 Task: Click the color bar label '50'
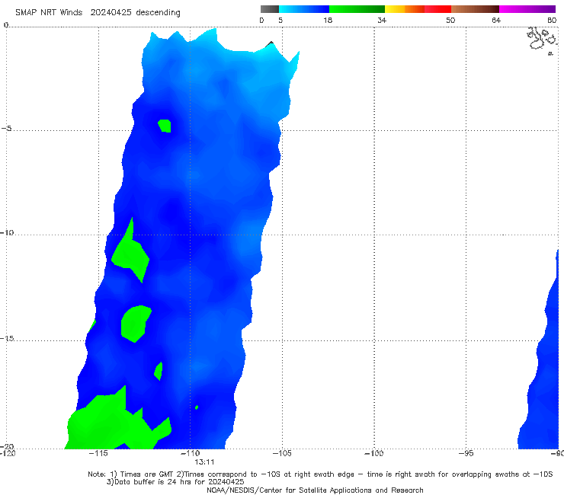coord(450,20)
